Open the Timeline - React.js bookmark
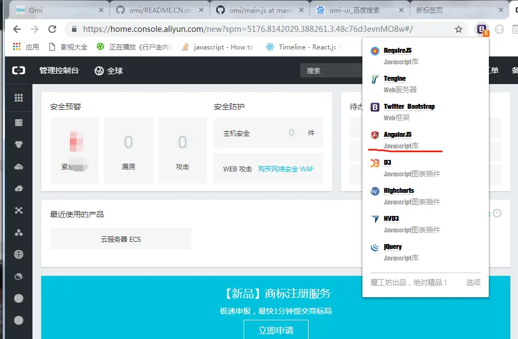 (x=304, y=47)
